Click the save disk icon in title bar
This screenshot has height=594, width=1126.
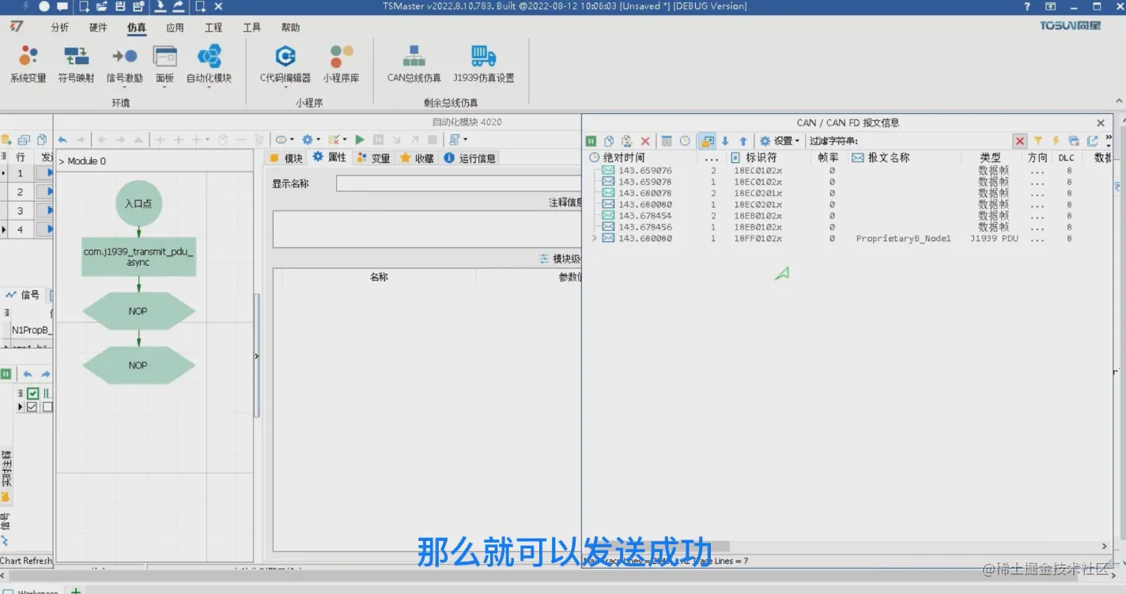point(120,6)
